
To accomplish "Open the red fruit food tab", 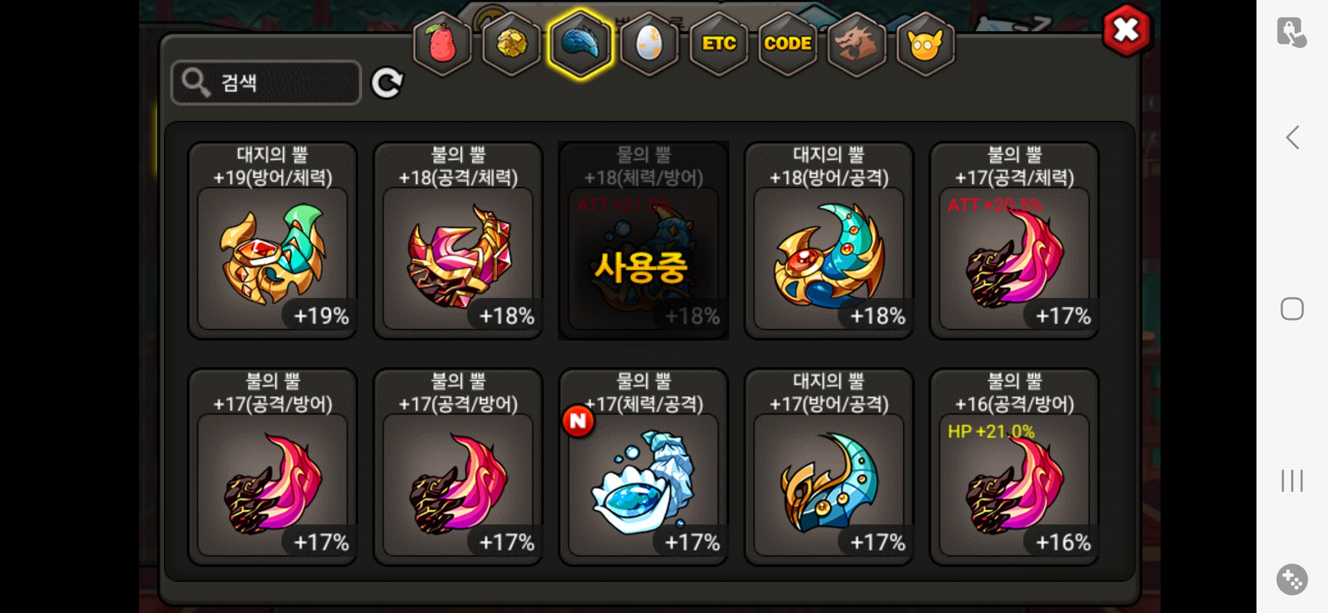I will pyautogui.click(x=442, y=43).
